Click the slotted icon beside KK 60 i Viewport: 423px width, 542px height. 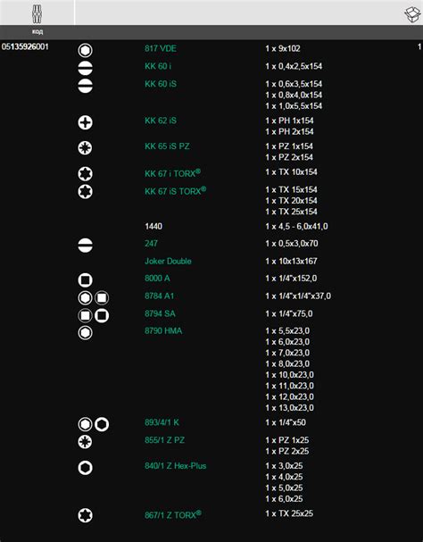click(x=85, y=68)
